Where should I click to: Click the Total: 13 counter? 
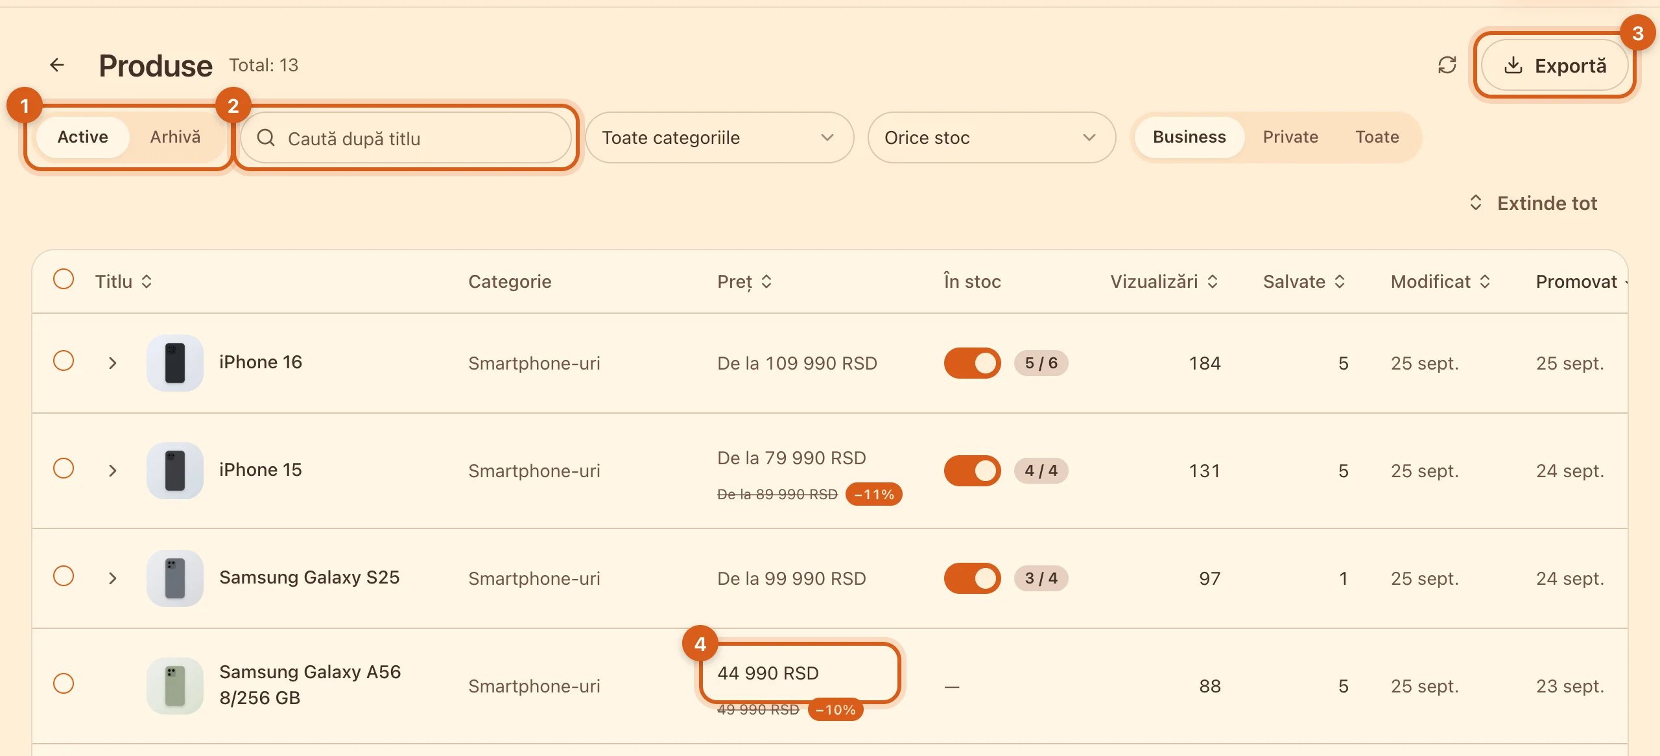(x=263, y=65)
